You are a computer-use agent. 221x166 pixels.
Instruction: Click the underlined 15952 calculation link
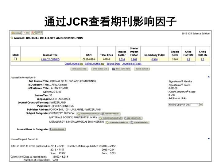[56, 157]
